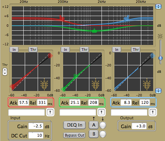
Task: Open the EQ graph range stepper at top right
Action: tap(159, 6)
